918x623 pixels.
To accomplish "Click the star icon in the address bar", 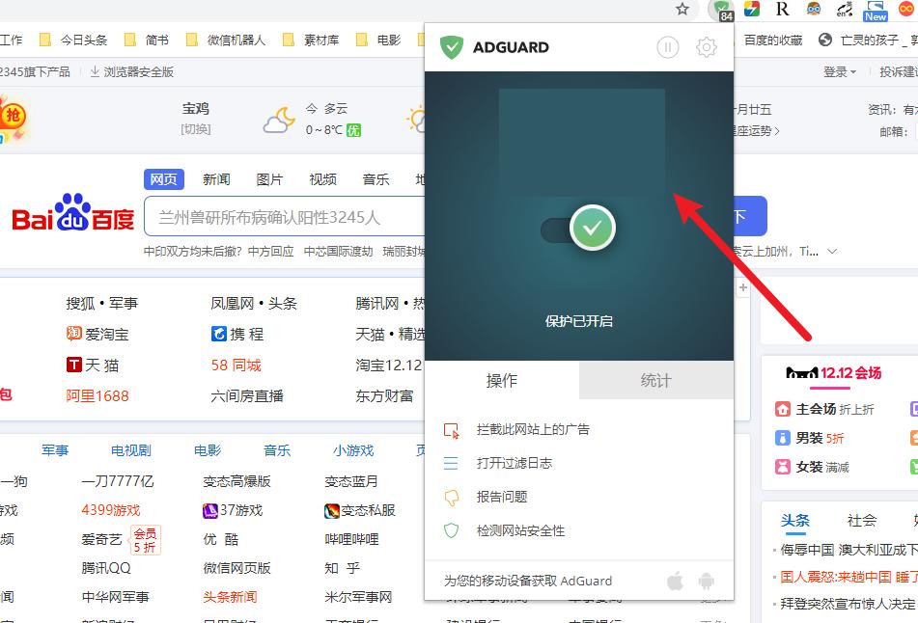I will pyautogui.click(x=682, y=11).
